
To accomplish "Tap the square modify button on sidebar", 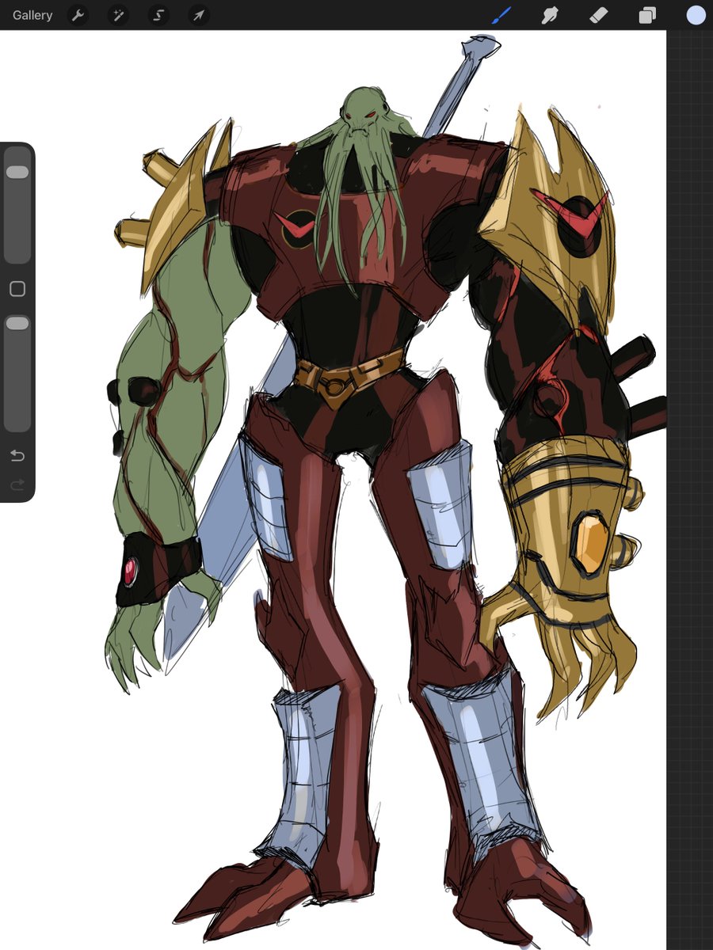I will (17, 289).
